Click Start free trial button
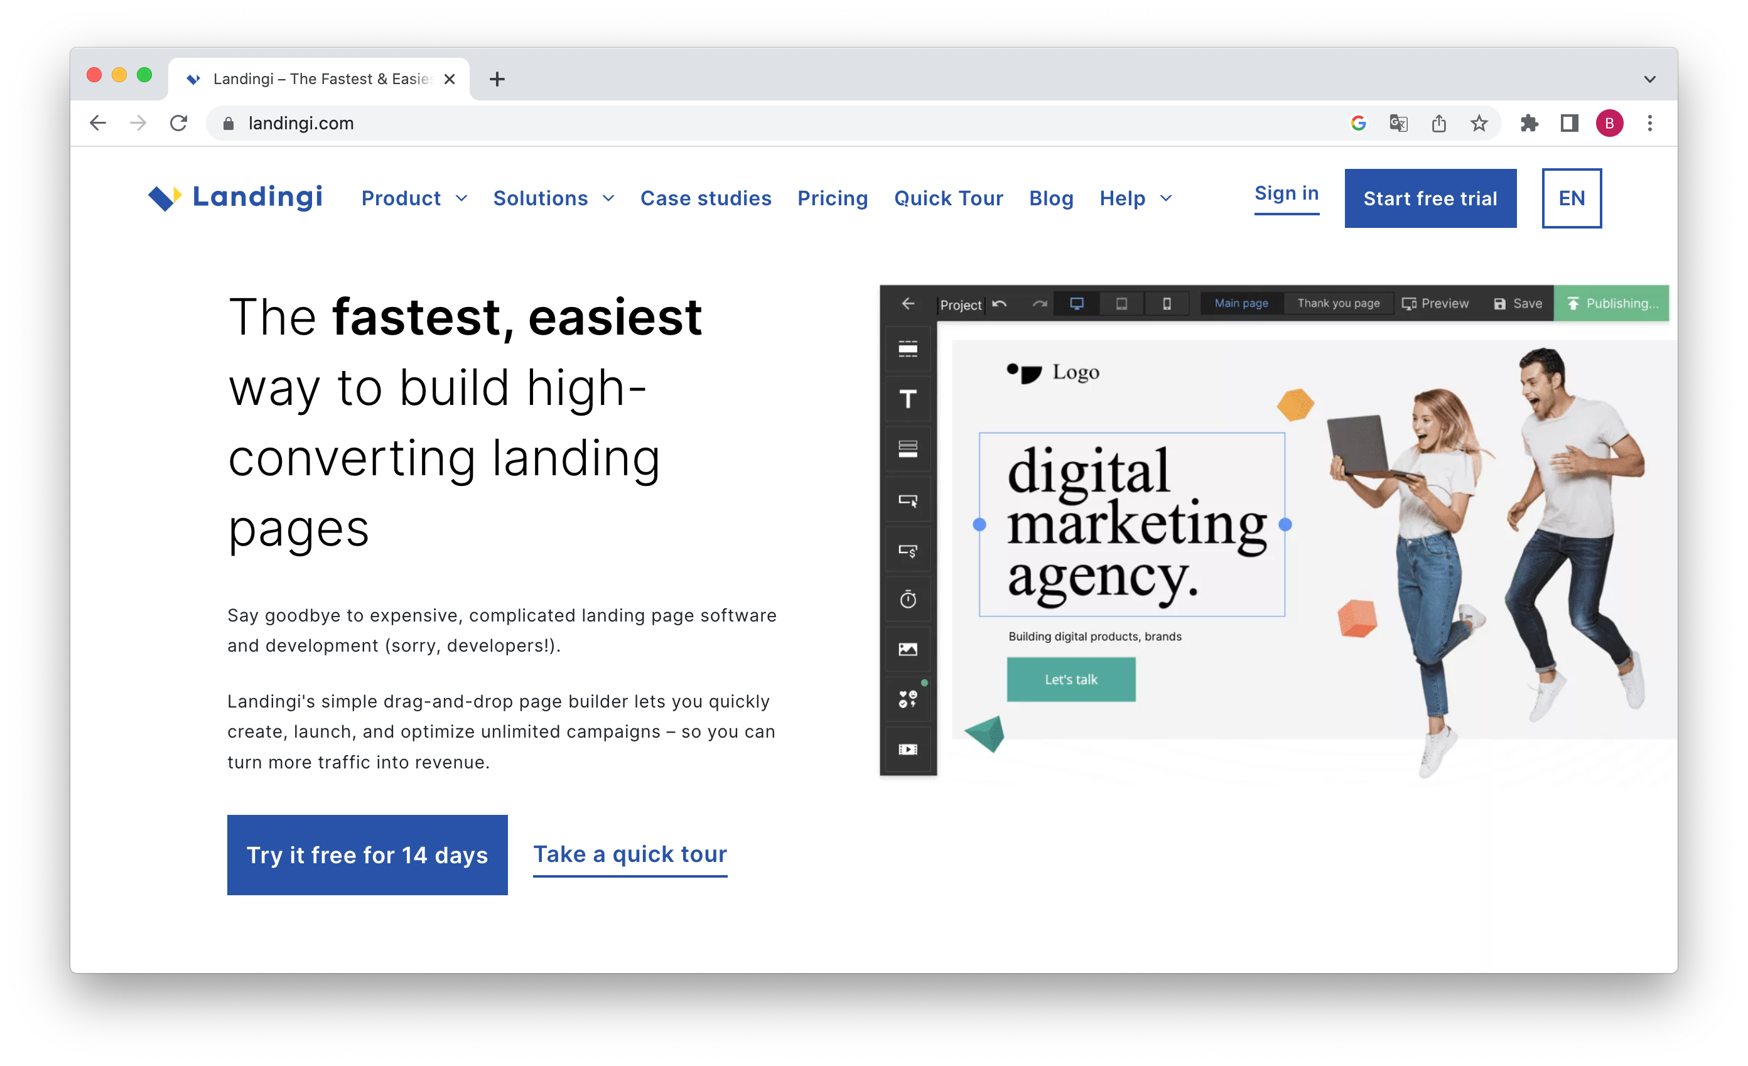The image size is (1748, 1066). [1430, 198]
